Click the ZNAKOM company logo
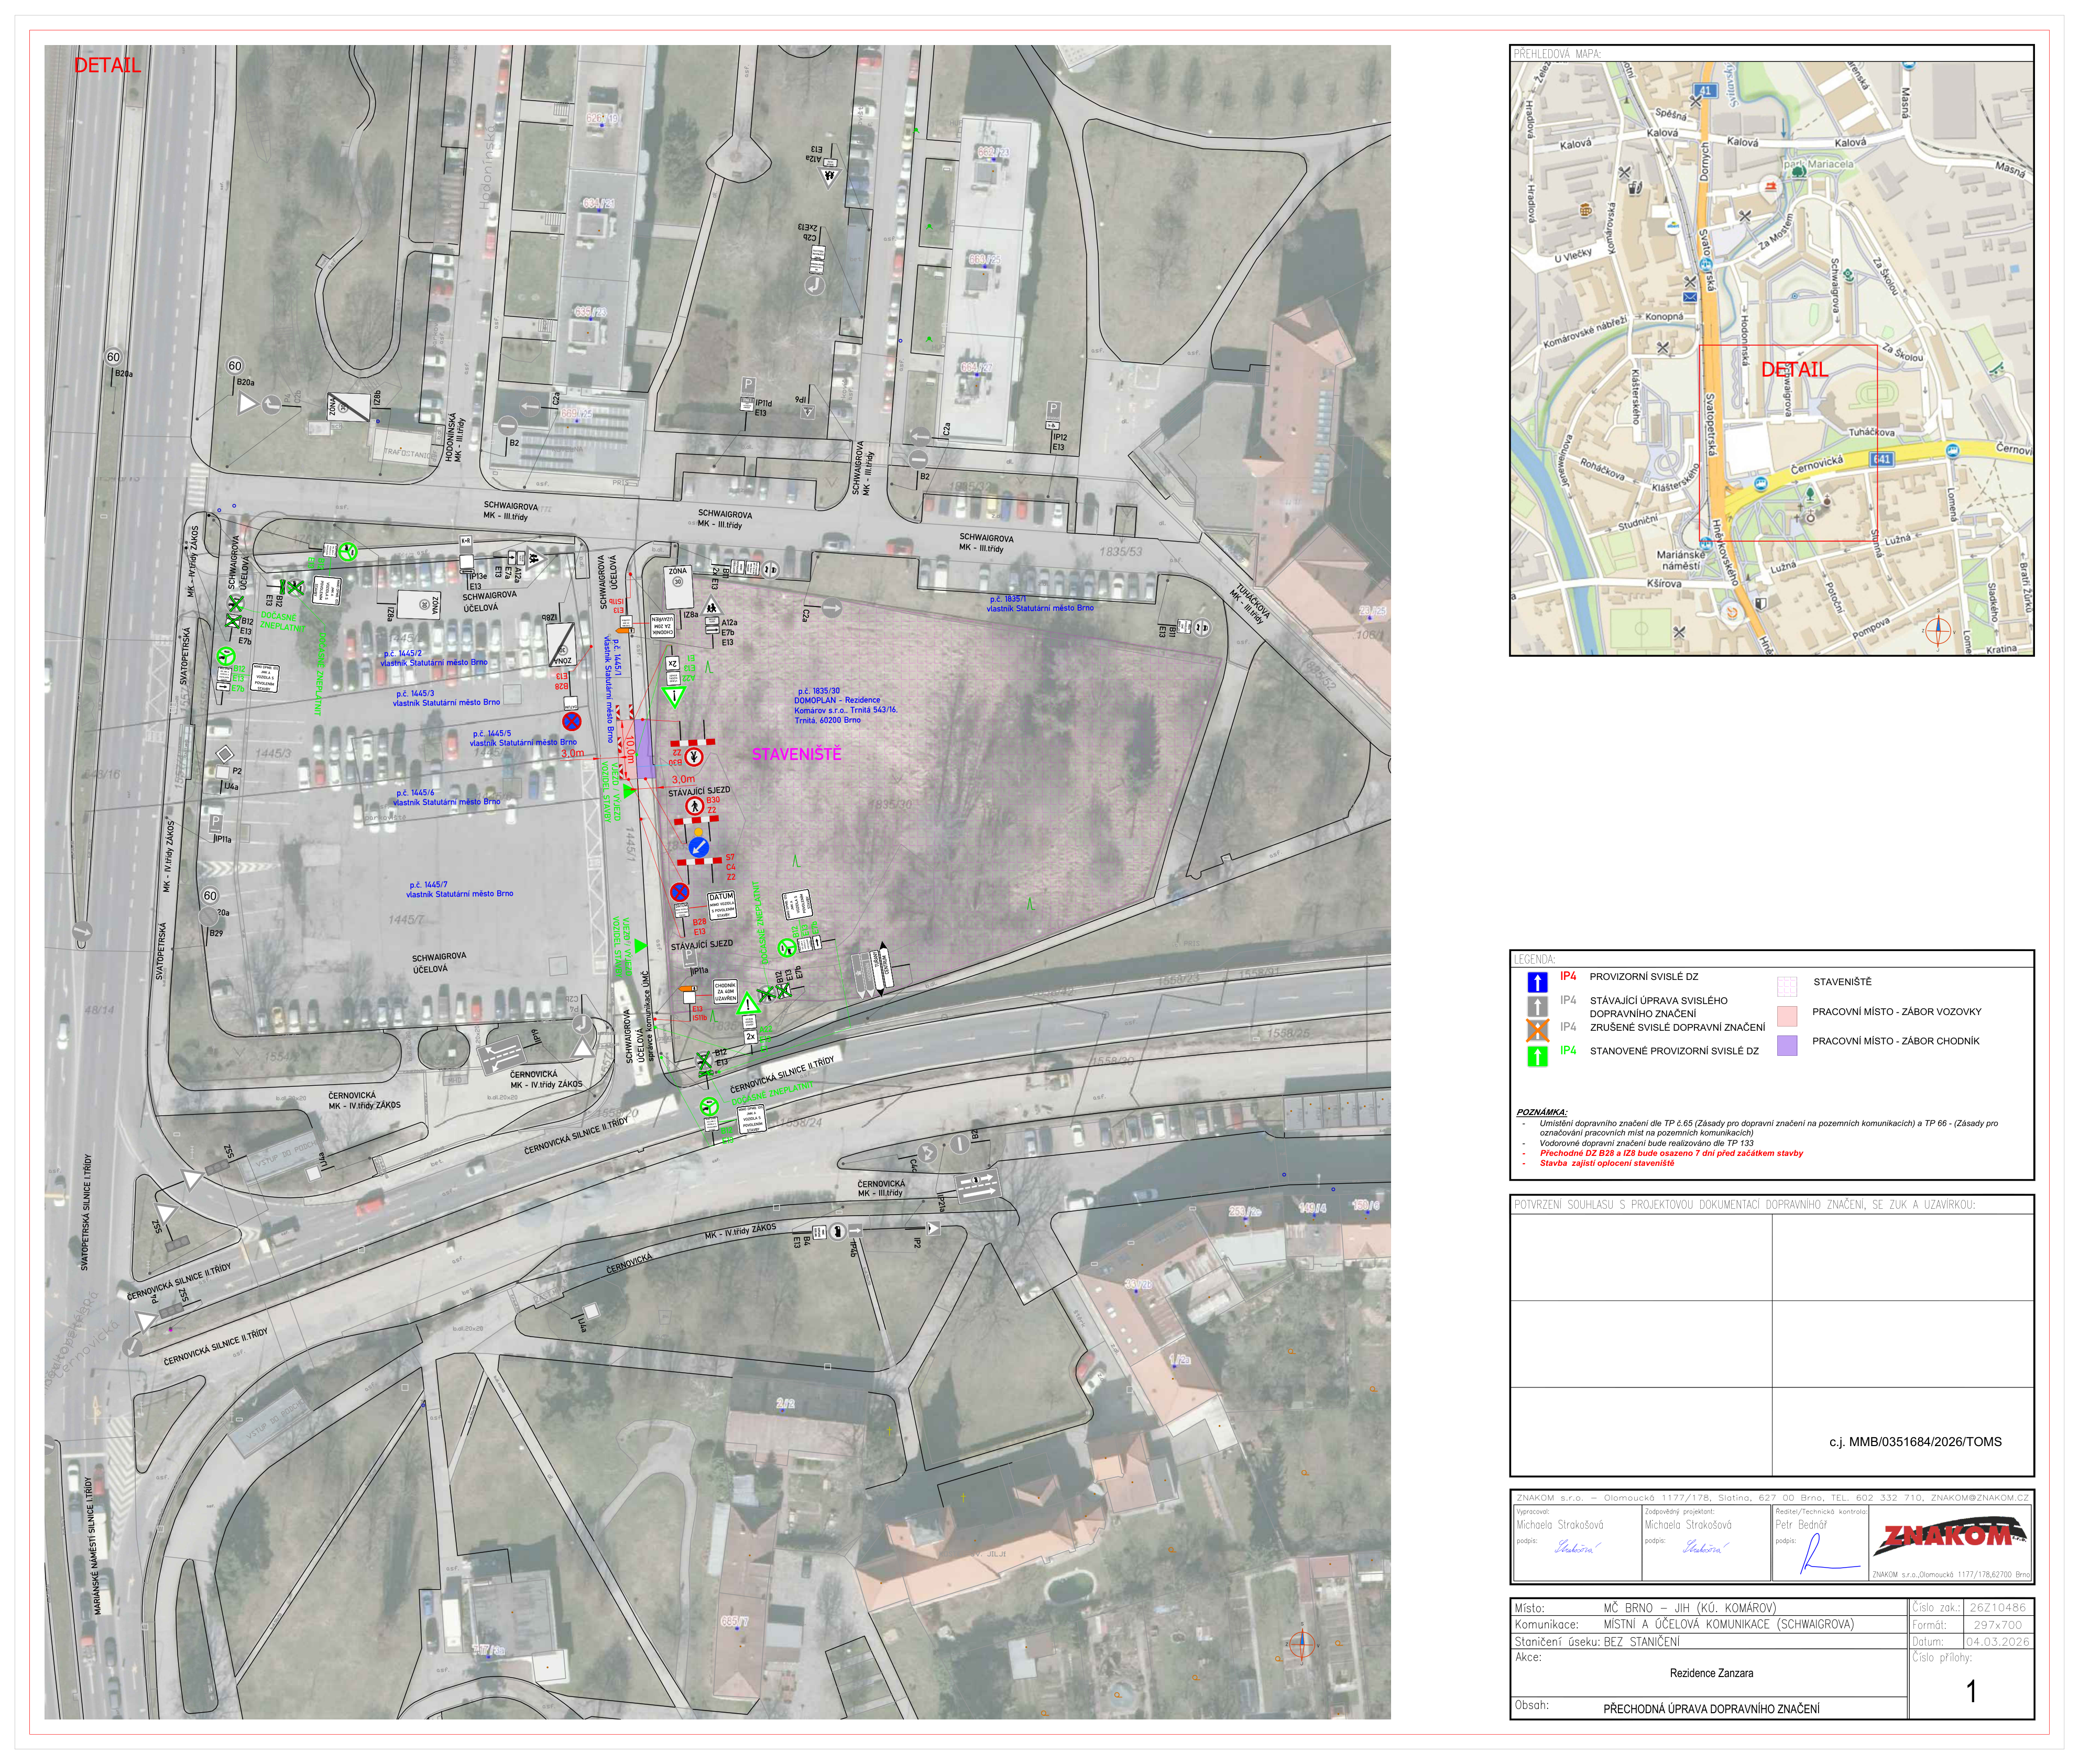2079x1764 pixels. [1951, 1536]
